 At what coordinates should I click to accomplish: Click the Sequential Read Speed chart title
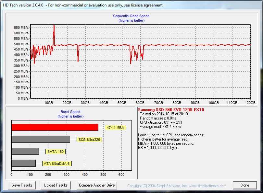(x=131, y=16)
